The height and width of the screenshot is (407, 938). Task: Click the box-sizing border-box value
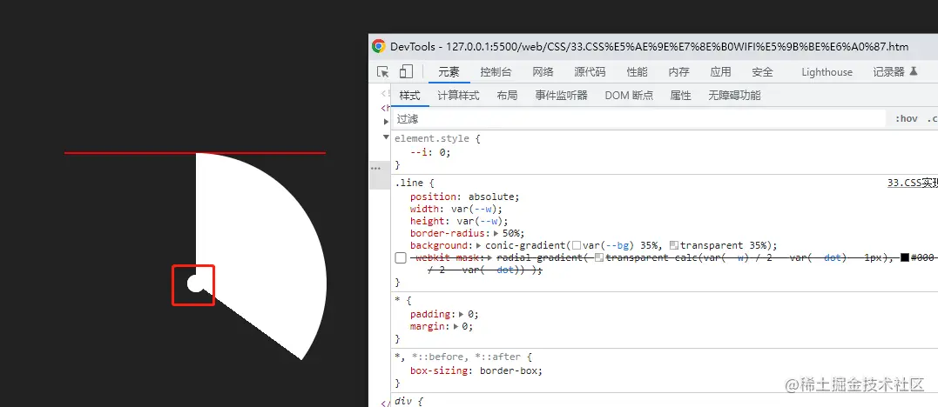[510, 370]
